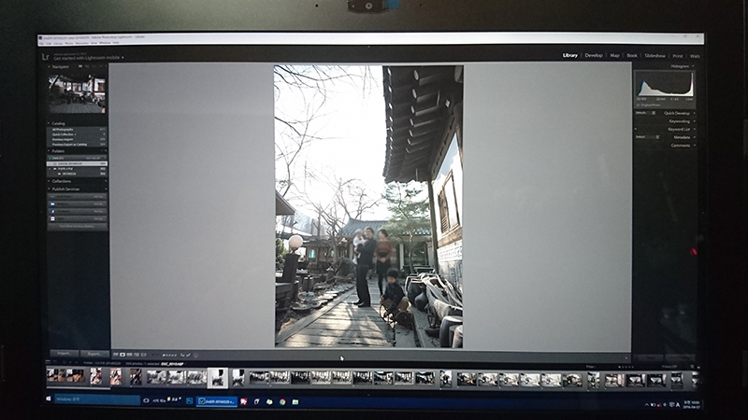Click the Find More Services Online button
The image size is (748, 420).
[x=78, y=227]
